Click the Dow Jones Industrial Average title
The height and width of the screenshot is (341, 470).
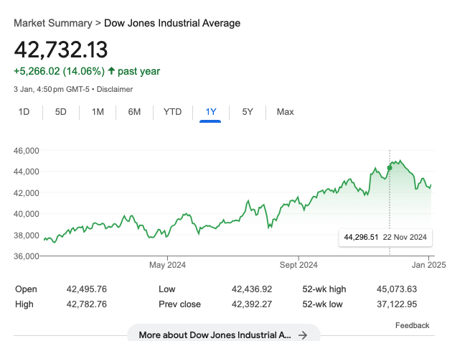(x=172, y=23)
